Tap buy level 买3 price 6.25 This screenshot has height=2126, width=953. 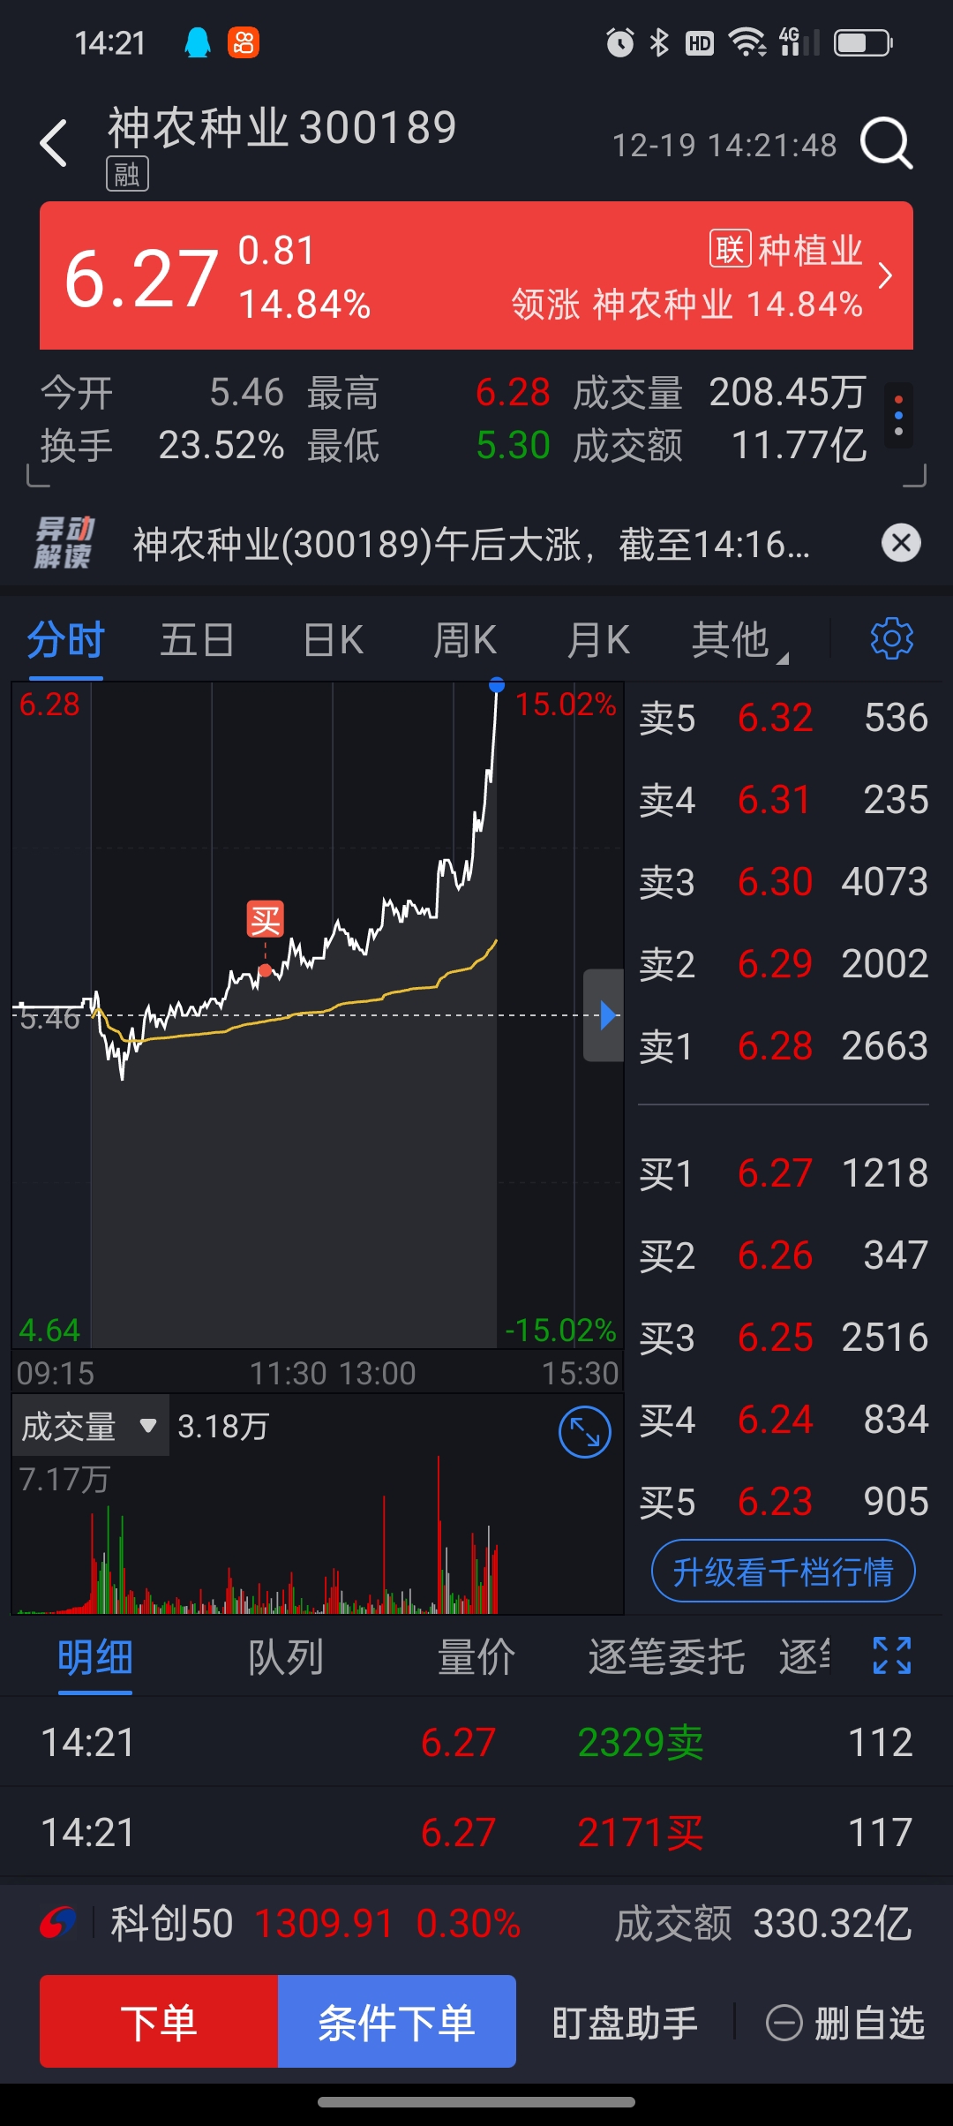click(784, 1338)
